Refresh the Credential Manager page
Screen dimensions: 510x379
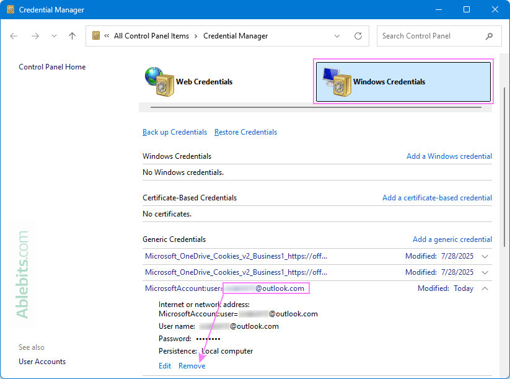point(358,36)
